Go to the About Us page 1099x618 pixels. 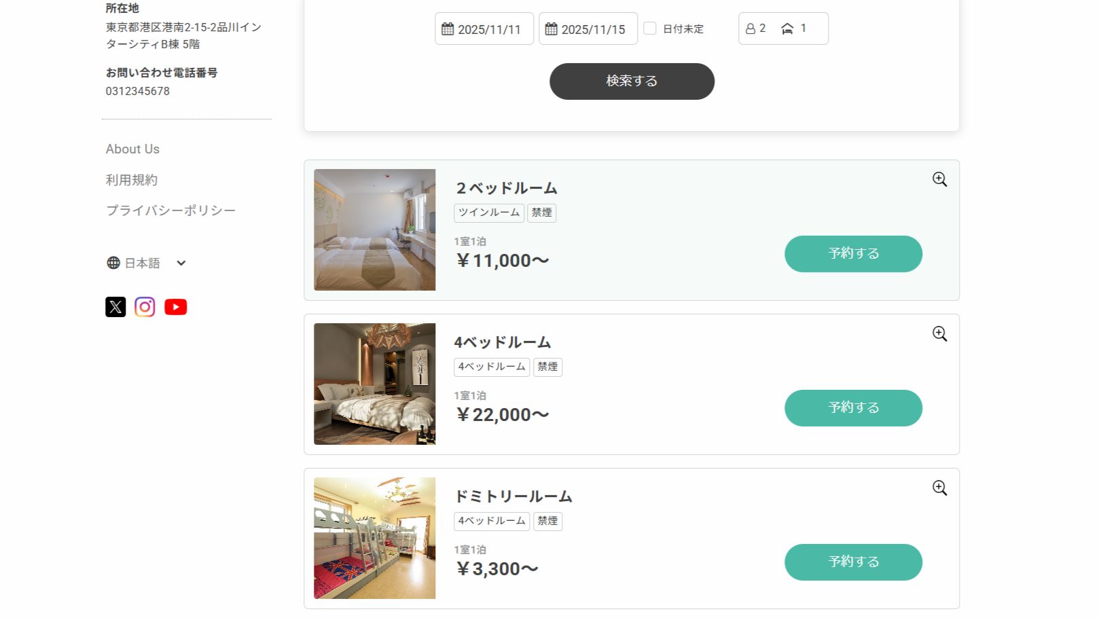[132, 149]
